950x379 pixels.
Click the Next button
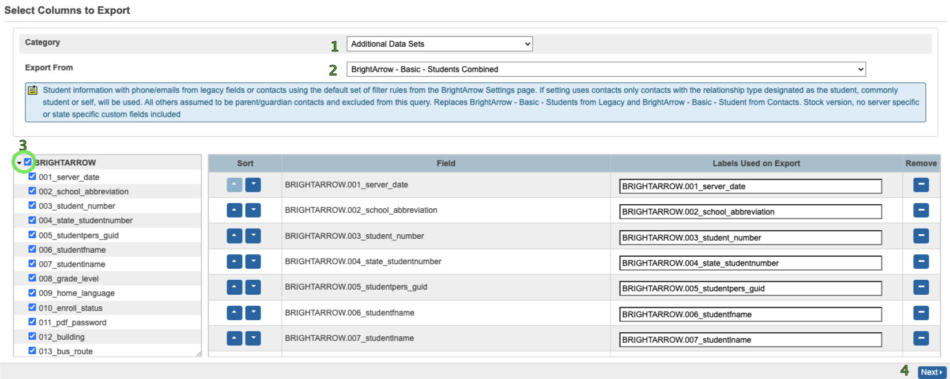click(x=932, y=372)
